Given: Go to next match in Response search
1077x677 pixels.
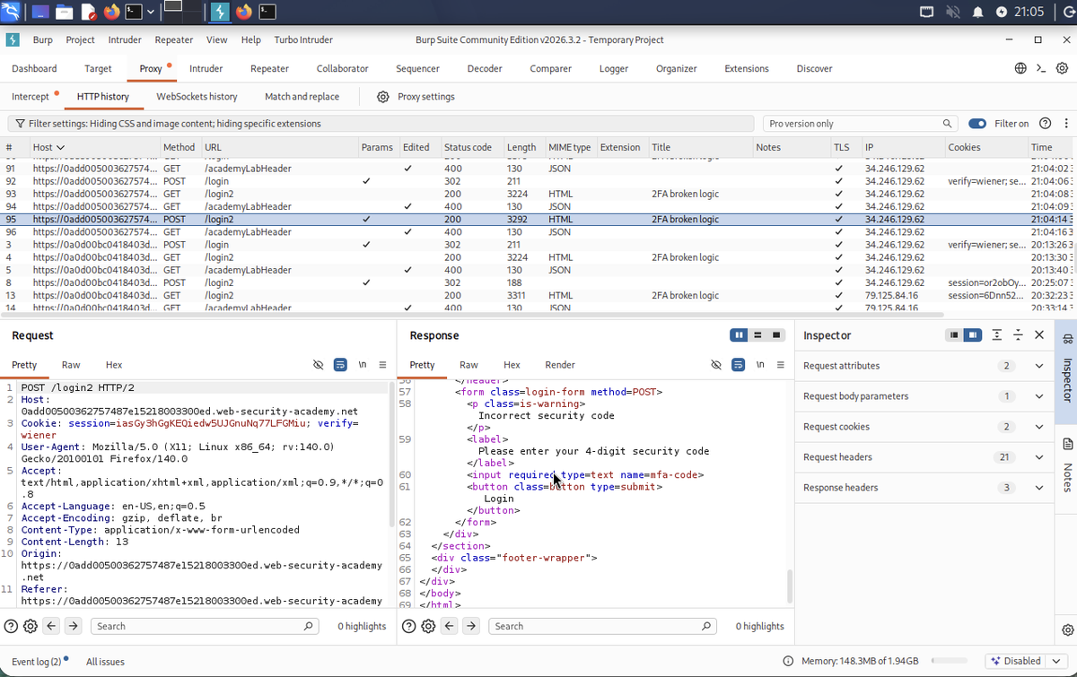Looking at the screenshot, I should [x=471, y=626].
